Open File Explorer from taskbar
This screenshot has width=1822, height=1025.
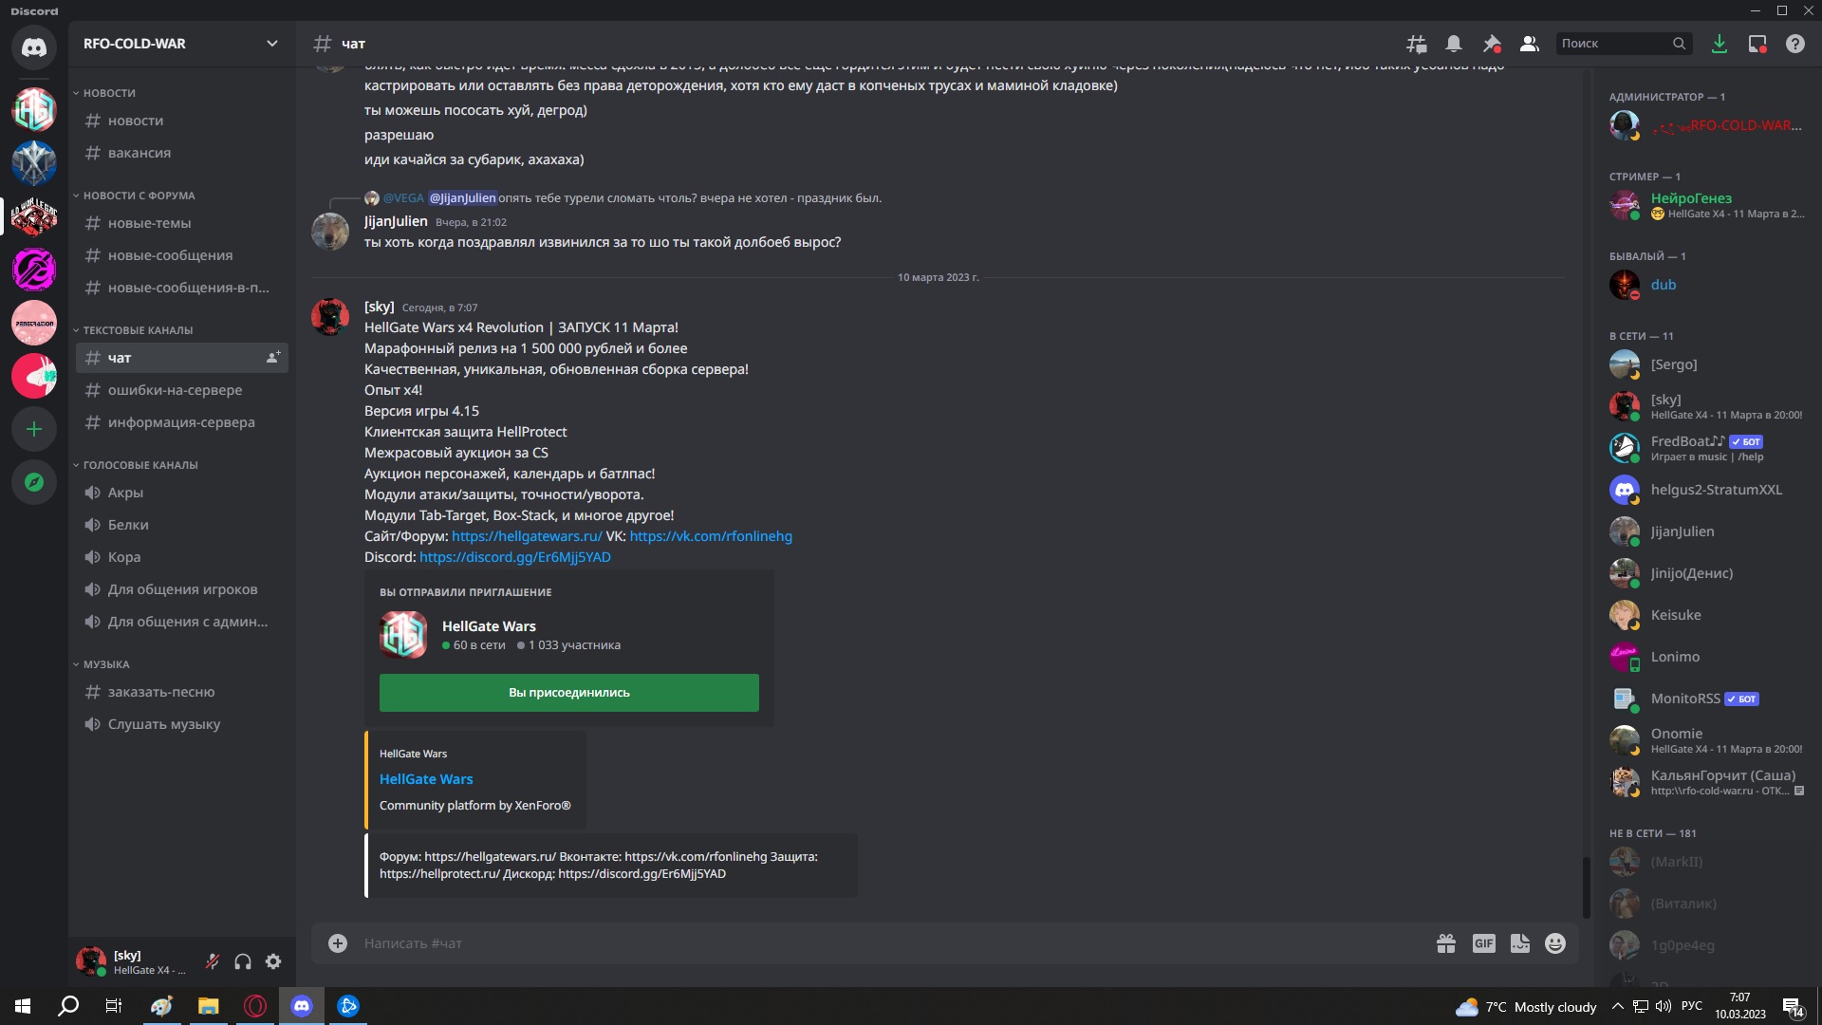click(208, 1006)
